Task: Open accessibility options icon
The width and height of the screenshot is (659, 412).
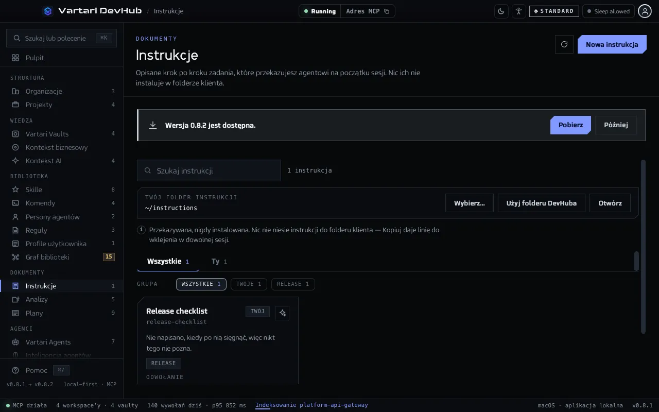Action: [518, 11]
